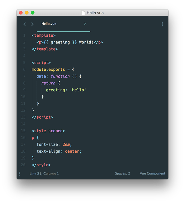Click the opening <template> tag on line 1

pyautogui.click(x=44, y=35)
